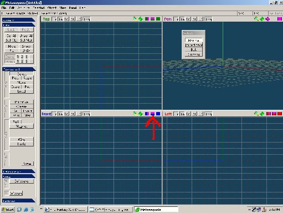This screenshot has width=283, height=213.
Task: Toggle the third display button beside Left label
Action: tap(188, 114)
